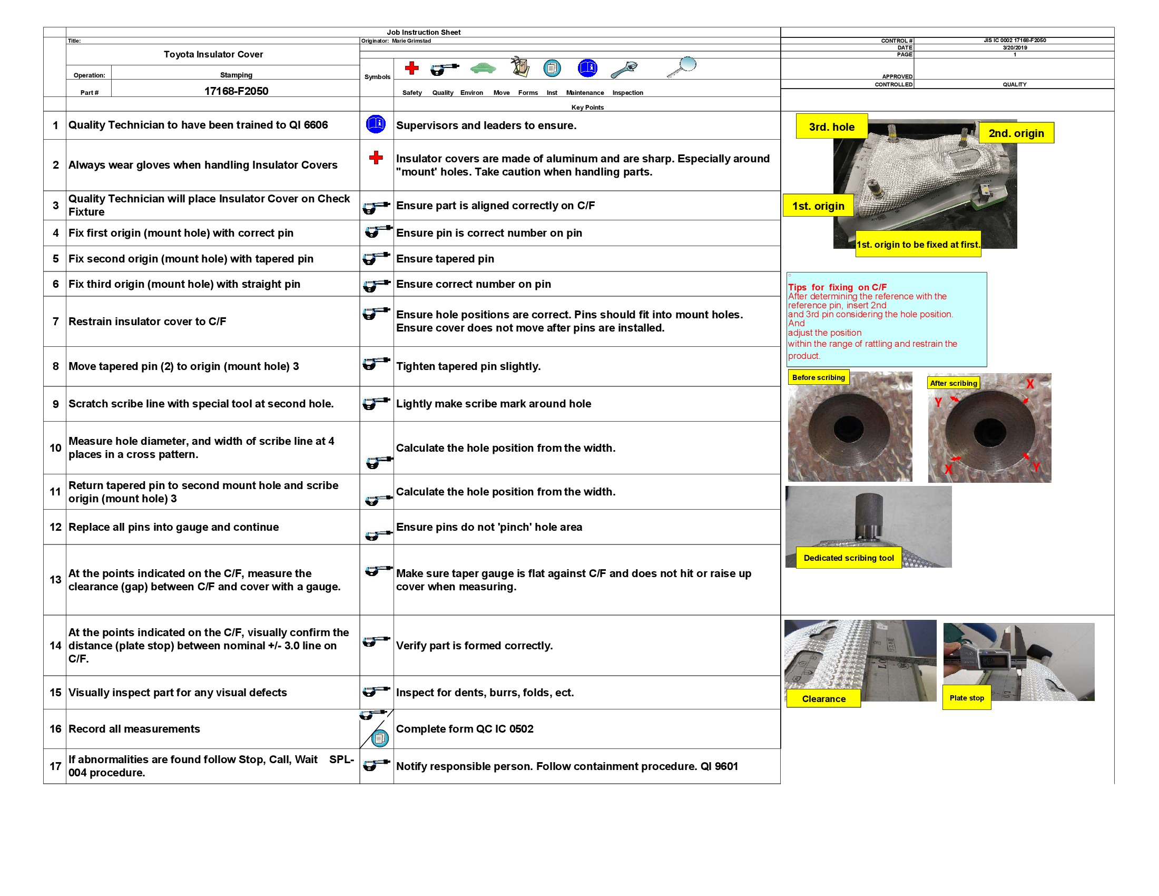
Task: Click the 'Tips for fixing on C/F' box
Action: click(886, 318)
